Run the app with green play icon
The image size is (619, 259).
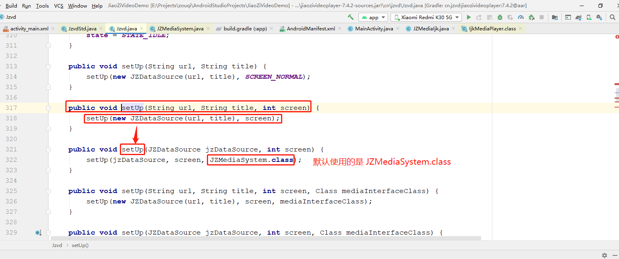469,17
